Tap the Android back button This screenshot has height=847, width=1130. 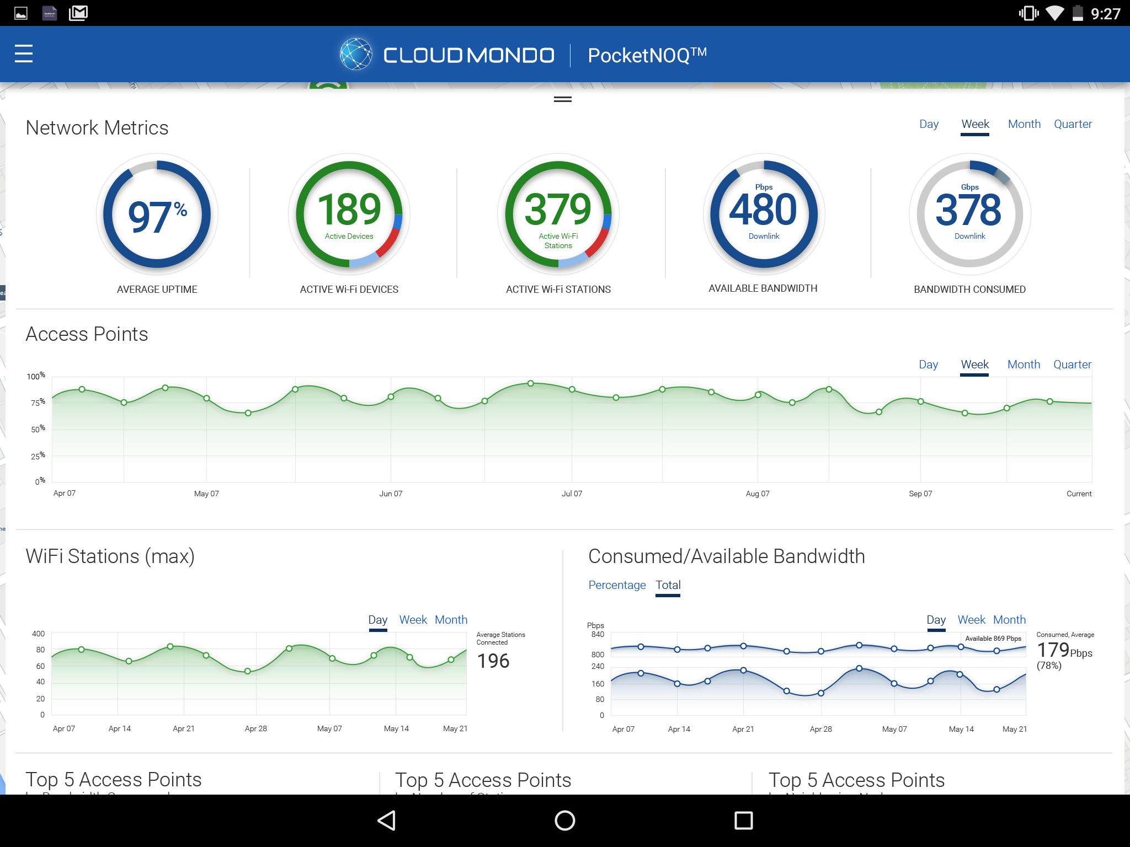(x=387, y=820)
